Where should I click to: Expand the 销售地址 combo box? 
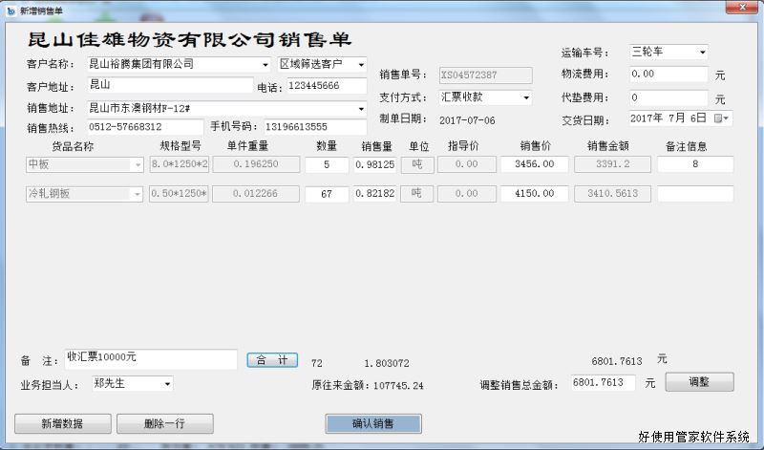coord(360,109)
